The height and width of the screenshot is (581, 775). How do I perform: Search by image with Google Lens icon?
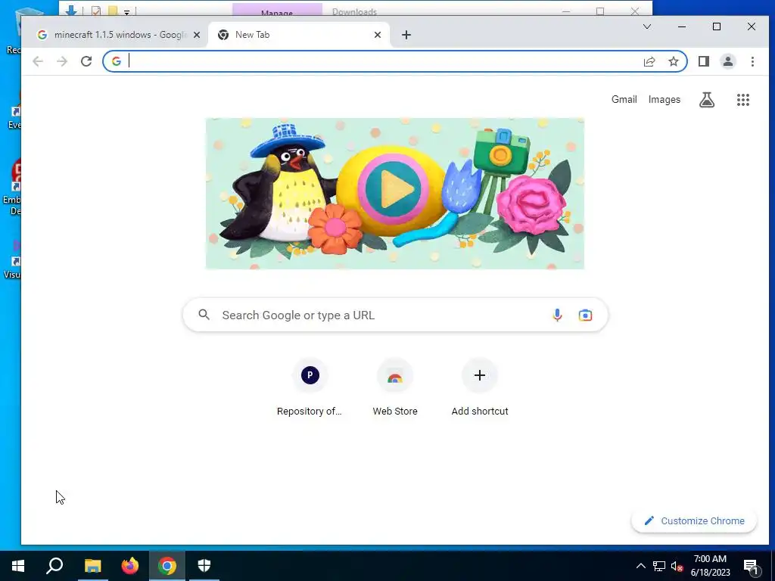tap(585, 315)
